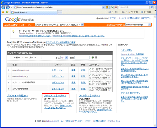
Task: Open the ヘルプ help link
Action: [123, 18]
